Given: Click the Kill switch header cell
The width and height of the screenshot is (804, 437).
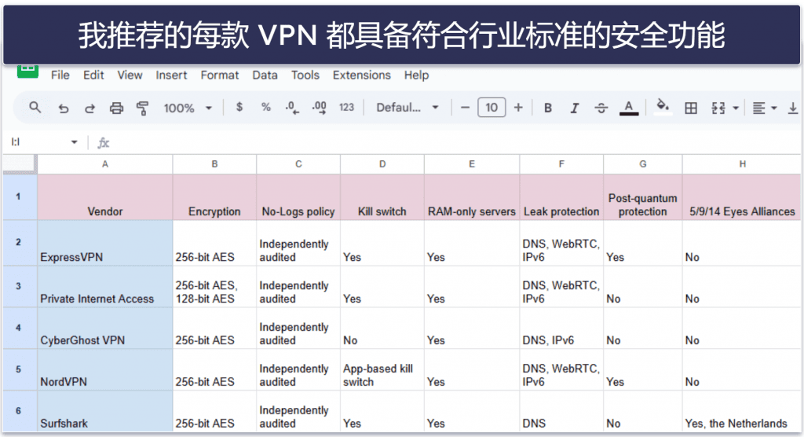Looking at the screenshot, I should (382, 197).
